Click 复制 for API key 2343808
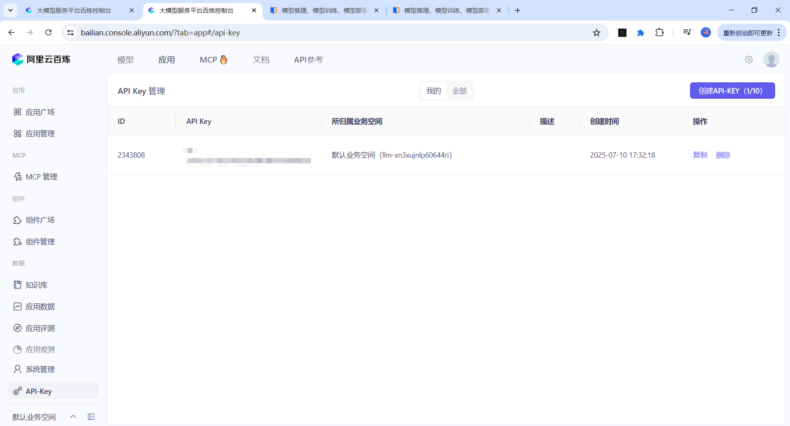 pyautogui.click(x=700, y=155)
